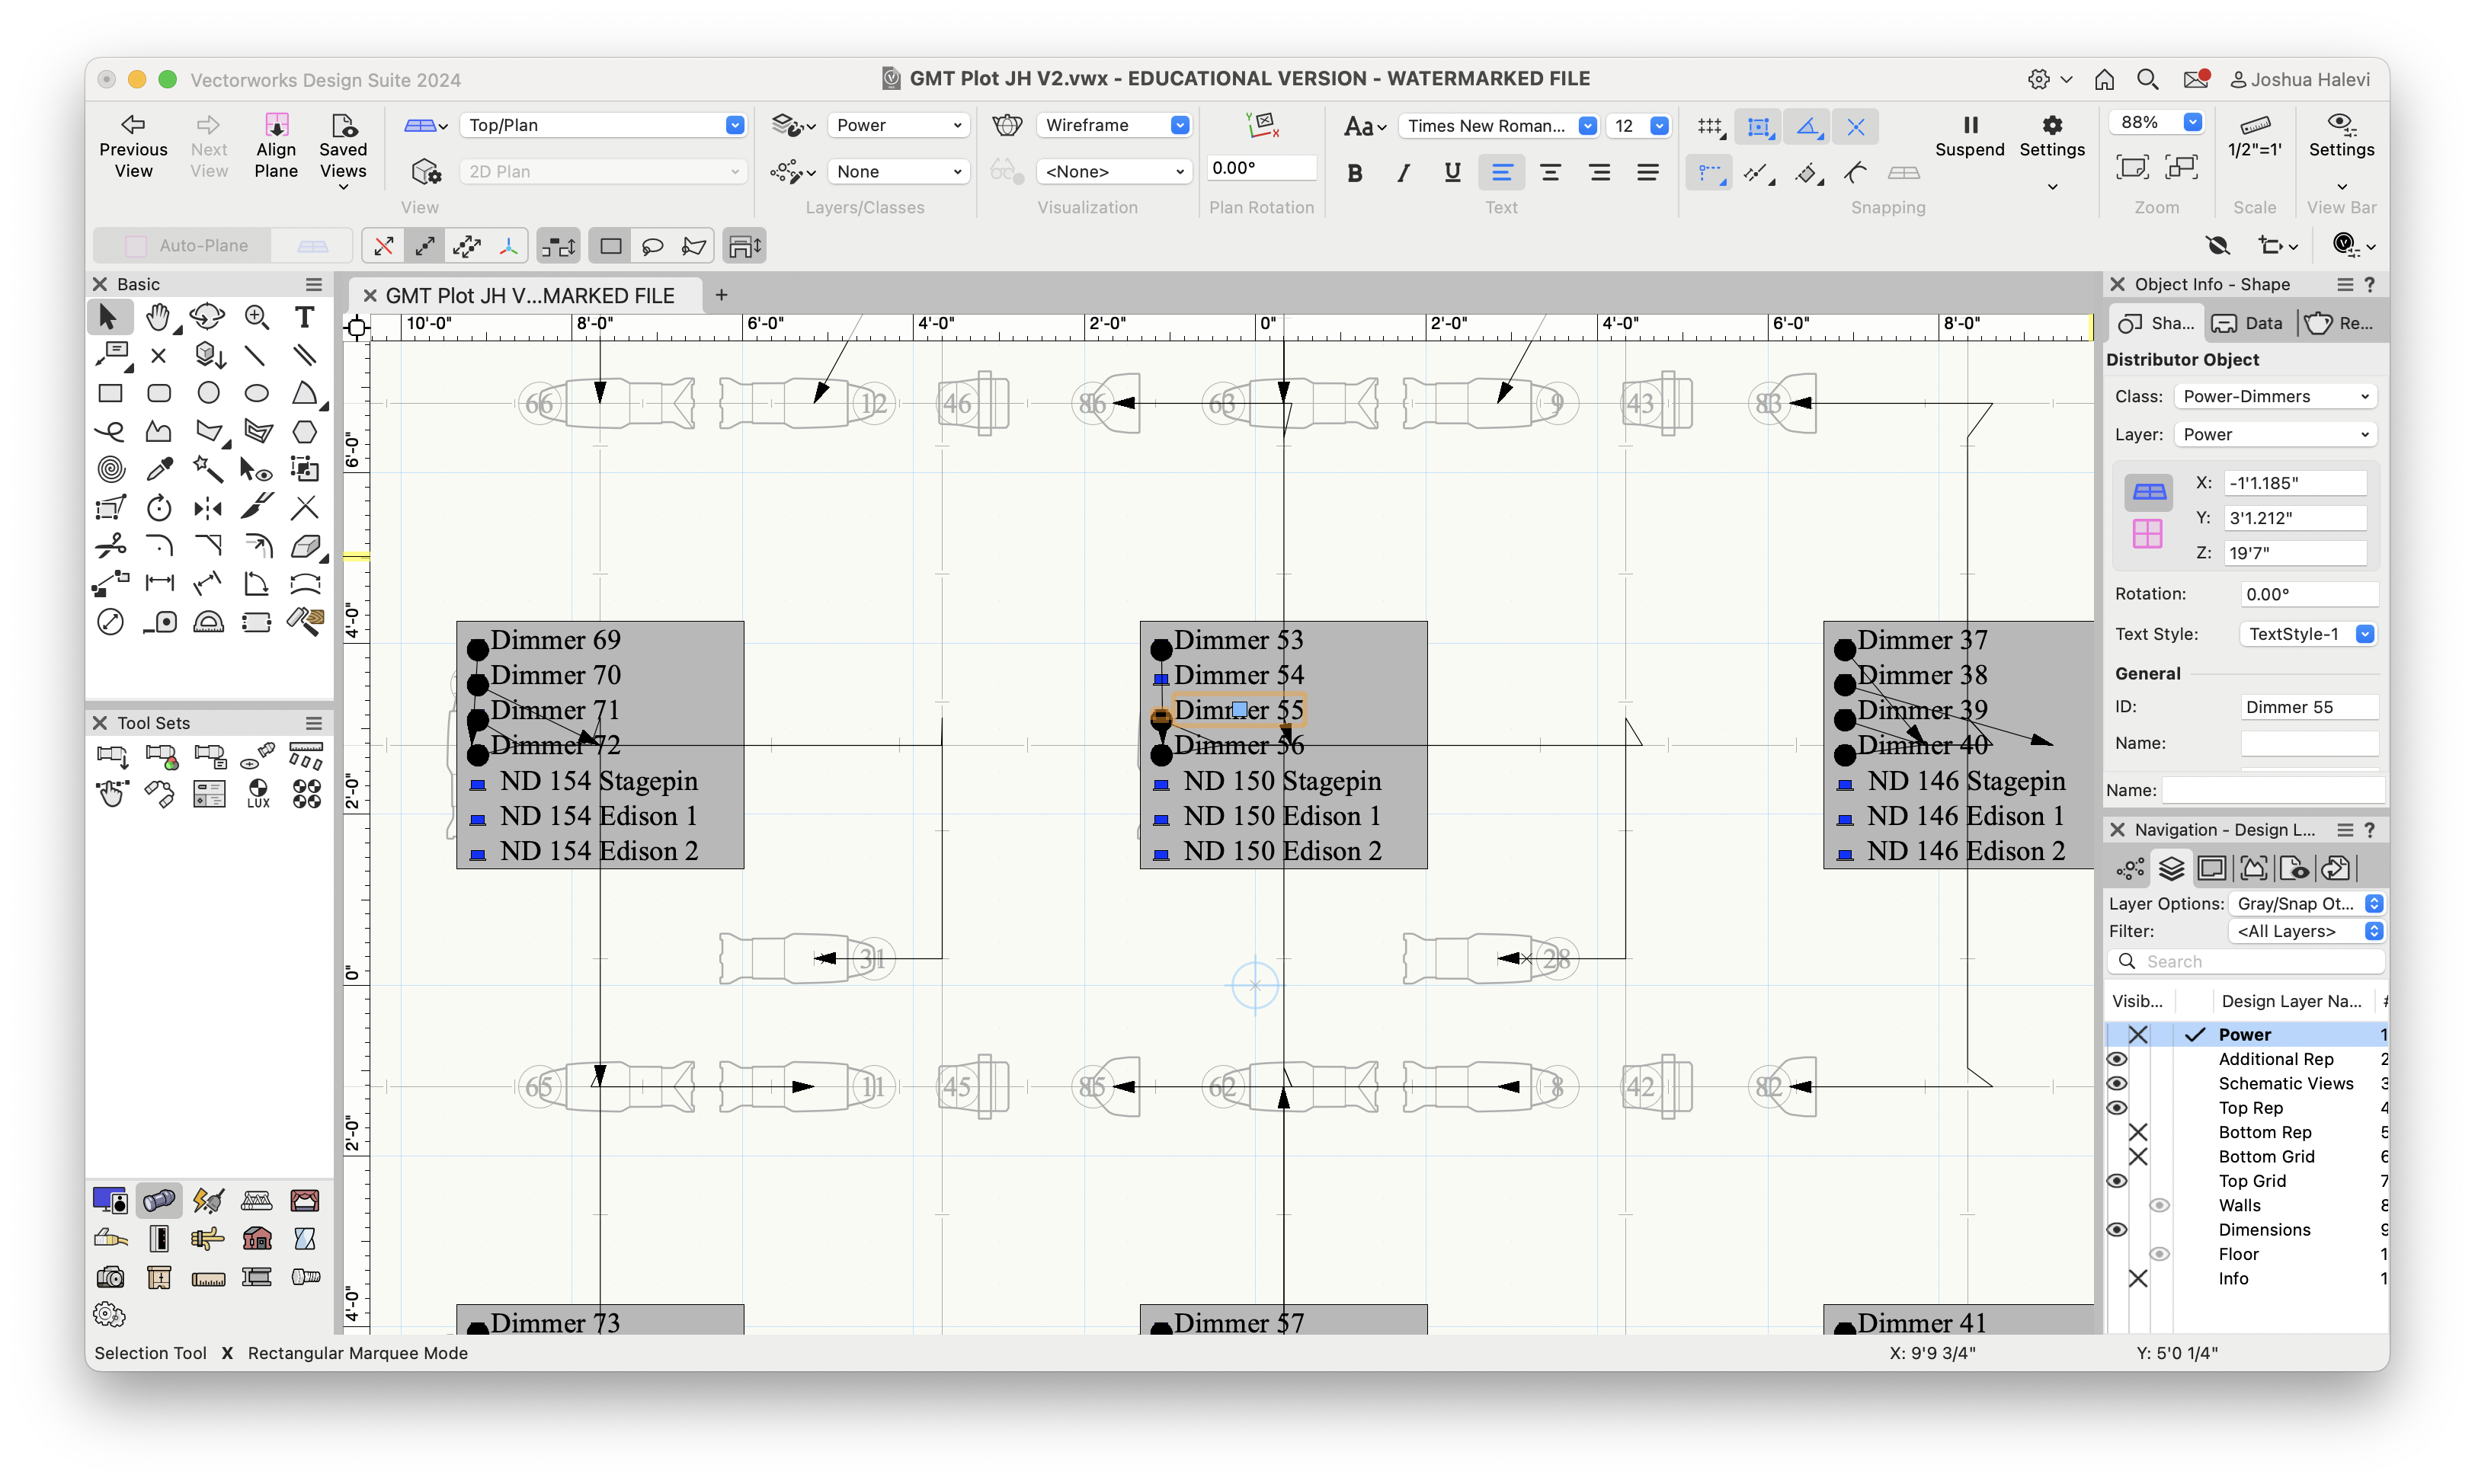Hide the Top Rep layer visibility
The width and height of the screenshot is (2475, 1484).
coord(2116,1108)
